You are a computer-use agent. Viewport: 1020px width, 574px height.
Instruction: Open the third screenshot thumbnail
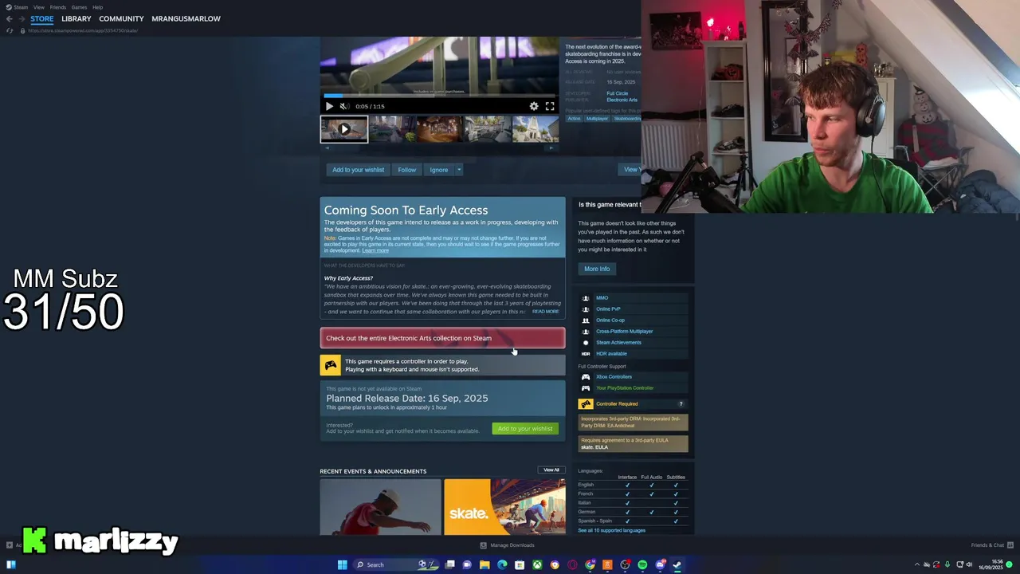click(x=440, y=128)
